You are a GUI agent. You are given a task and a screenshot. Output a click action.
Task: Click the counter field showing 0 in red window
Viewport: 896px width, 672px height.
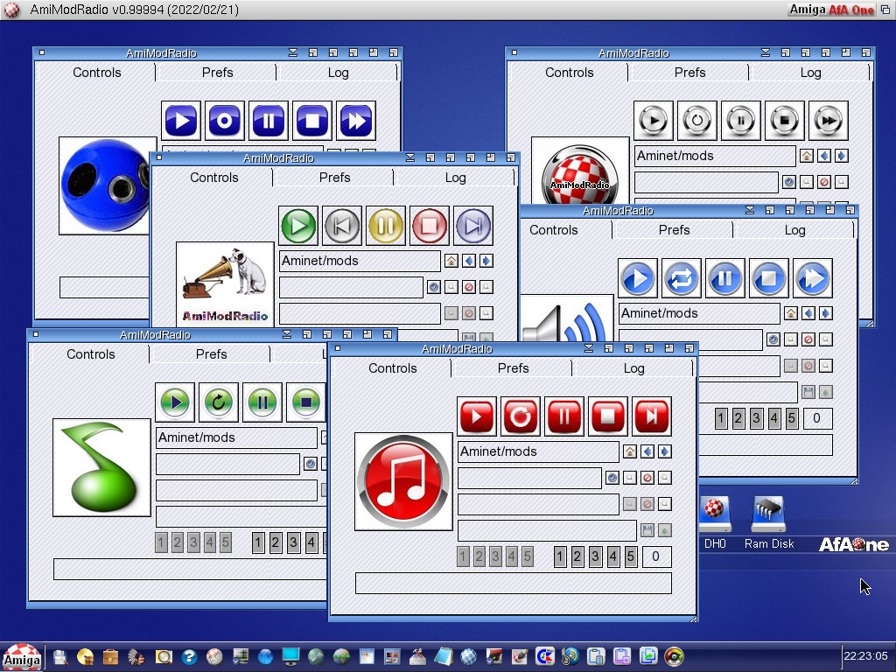(x=656, y=556)
